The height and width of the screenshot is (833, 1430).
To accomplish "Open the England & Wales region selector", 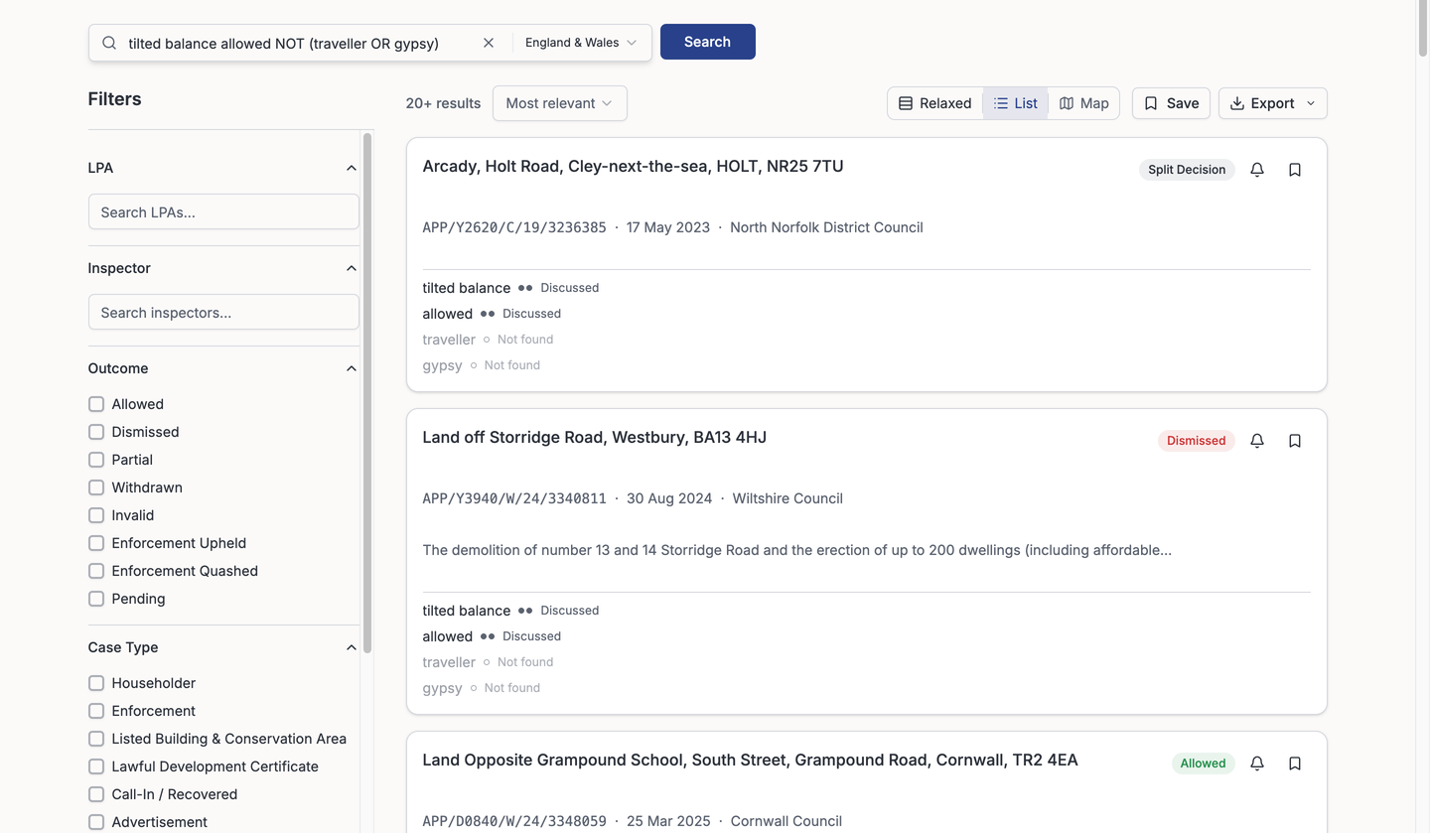I will pyautogui.click(x=580, y=42).
